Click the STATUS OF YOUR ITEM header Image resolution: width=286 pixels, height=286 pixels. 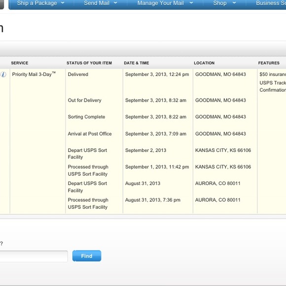pyautogui.click(x=89, y=63)
